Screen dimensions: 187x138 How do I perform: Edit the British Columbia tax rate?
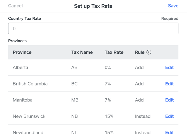169,84
